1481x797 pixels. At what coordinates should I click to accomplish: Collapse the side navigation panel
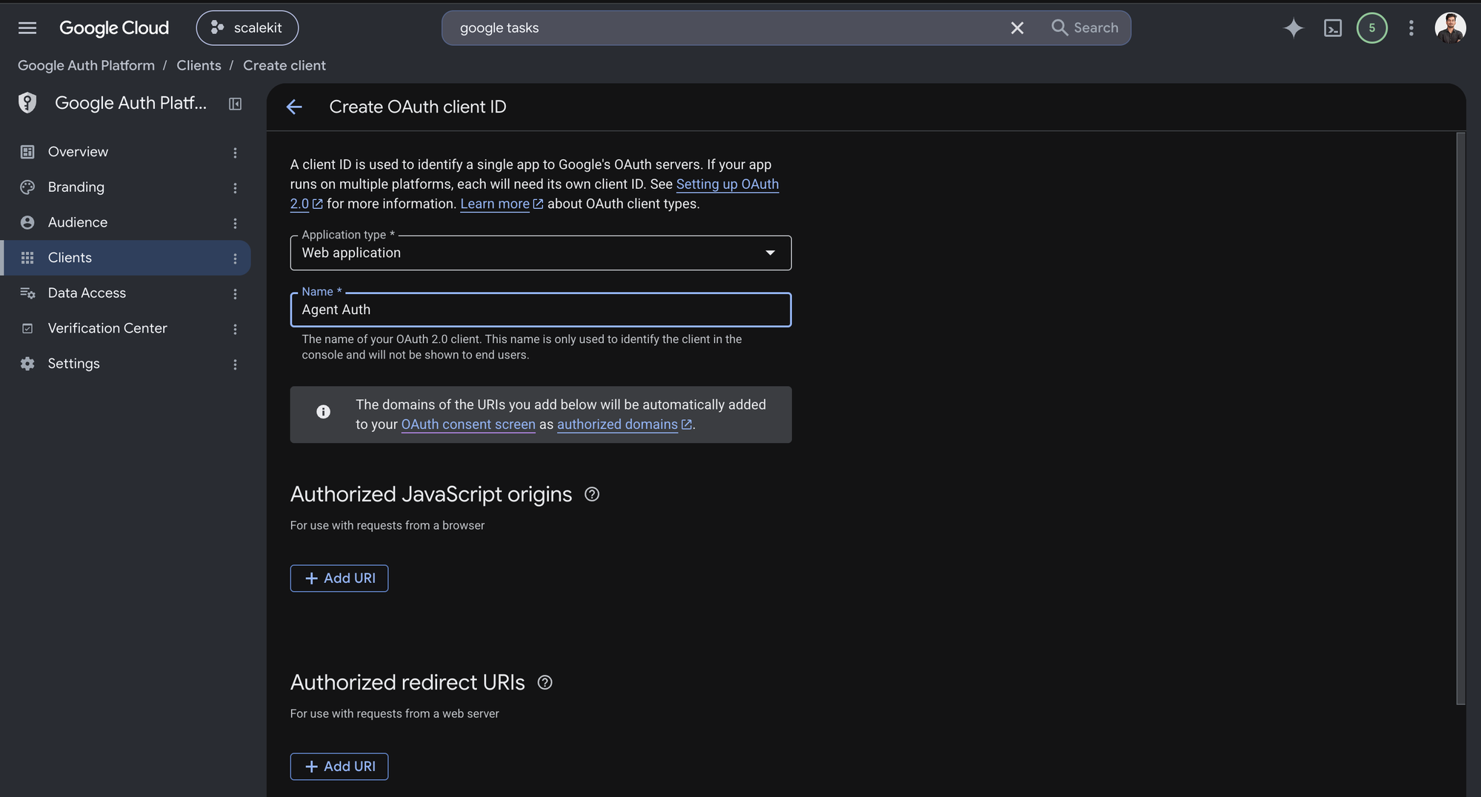click(x=235, y=104)
